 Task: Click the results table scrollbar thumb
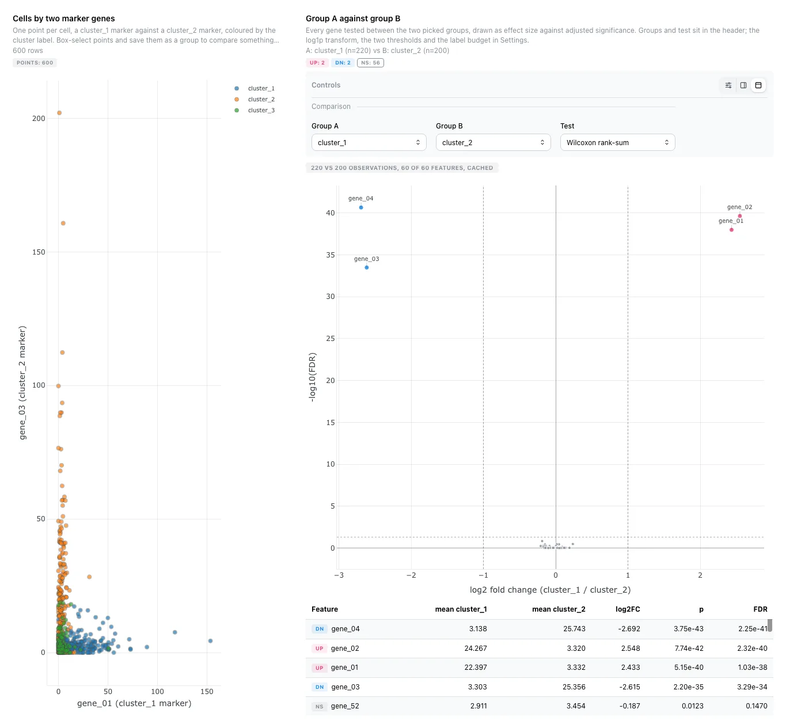click(x=770, y=625)
